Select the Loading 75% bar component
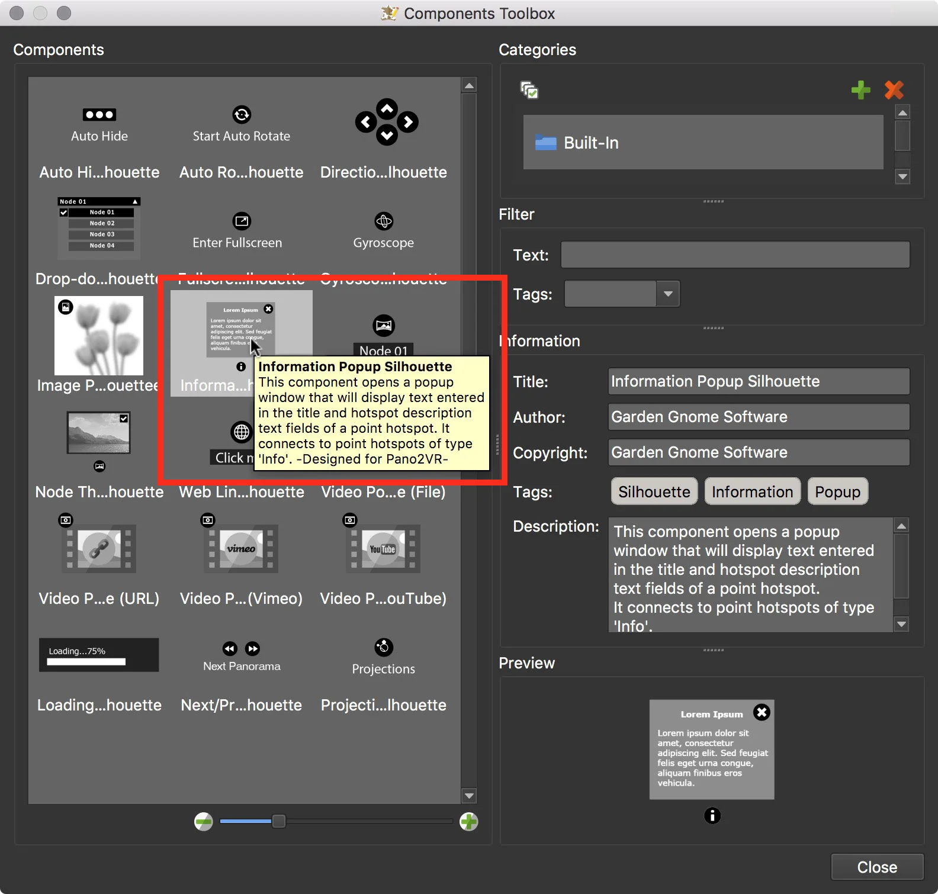938x894 pixels. tap(99, 655)
